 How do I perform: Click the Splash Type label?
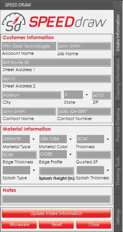(15, 178)
